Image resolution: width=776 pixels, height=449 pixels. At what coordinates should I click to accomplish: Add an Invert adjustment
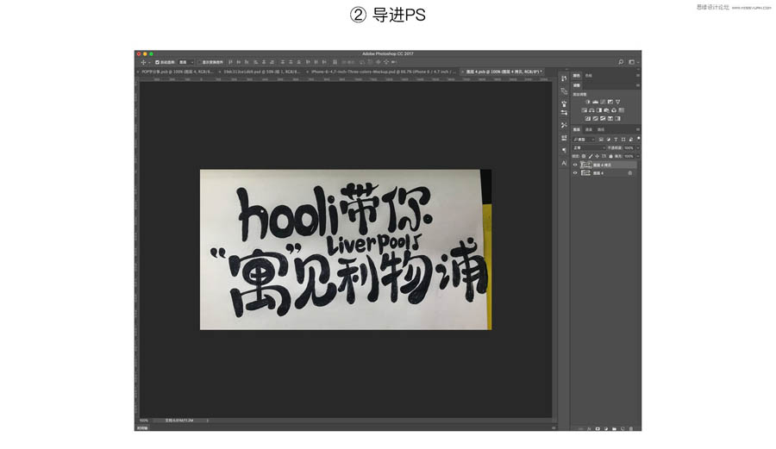point(588,119)
